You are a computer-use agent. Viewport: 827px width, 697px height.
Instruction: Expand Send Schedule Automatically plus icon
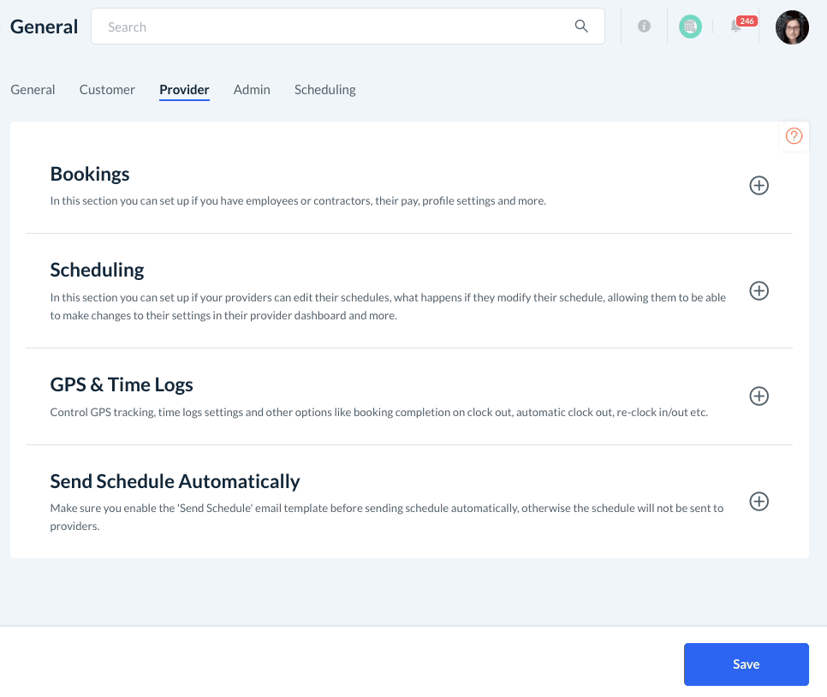pos(759,502)
